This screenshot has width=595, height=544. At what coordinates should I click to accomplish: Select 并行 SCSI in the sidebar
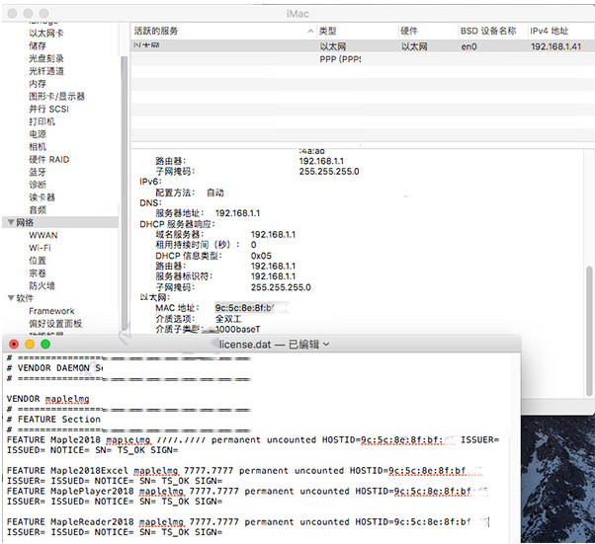[49, 109]
